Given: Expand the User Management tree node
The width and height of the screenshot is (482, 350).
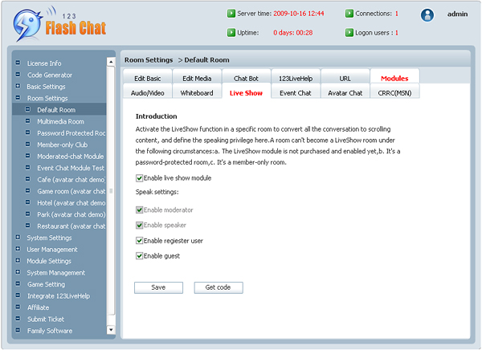Looking at the screenshot, I should (18, 249).
